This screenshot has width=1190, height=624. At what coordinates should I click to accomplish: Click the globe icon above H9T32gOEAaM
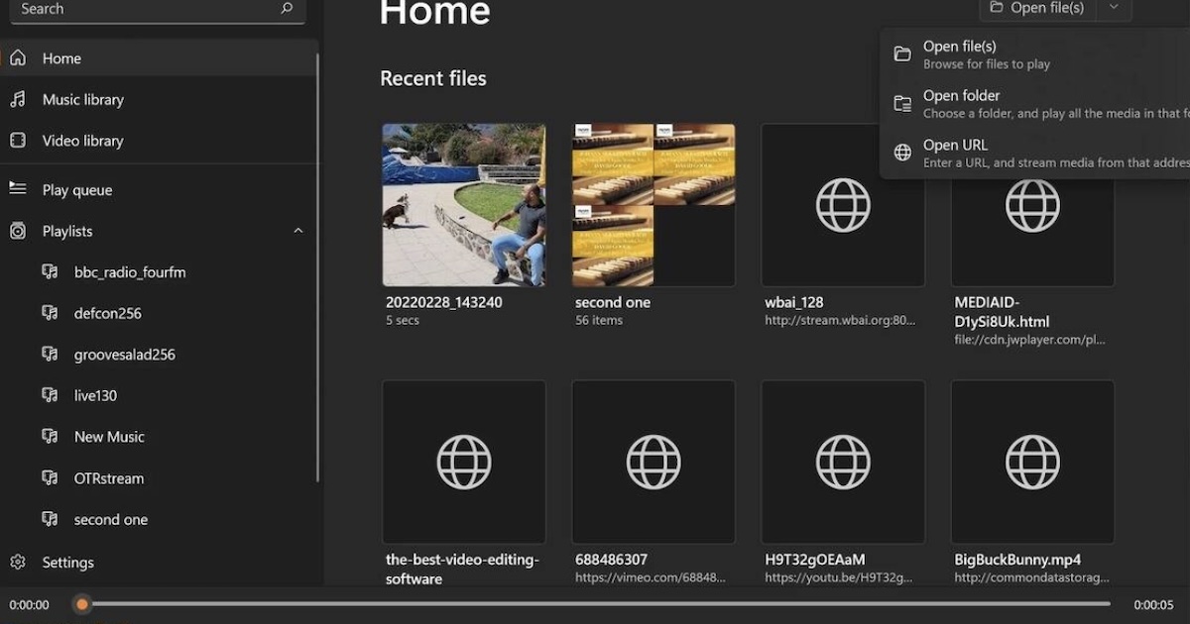(843, 463)
